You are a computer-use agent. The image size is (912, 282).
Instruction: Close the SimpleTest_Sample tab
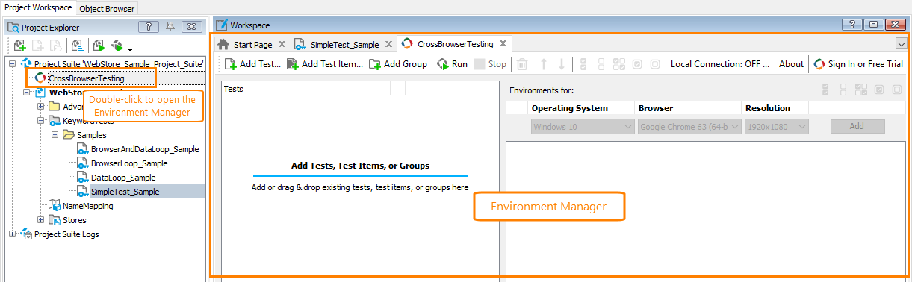[x=388, y=45]
